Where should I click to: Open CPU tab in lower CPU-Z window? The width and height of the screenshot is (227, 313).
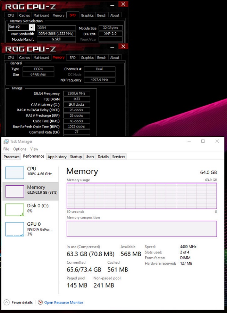click(x=11, y=57)
